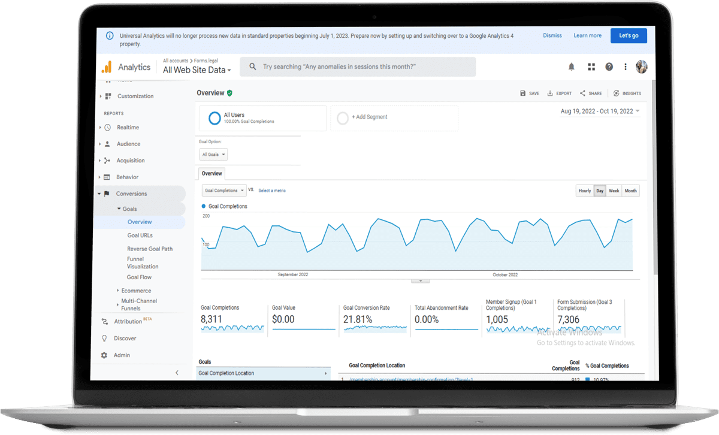Viewport: 719px width, 435px height.
Task: Open Goal Flow report
Action: [139, 277]
